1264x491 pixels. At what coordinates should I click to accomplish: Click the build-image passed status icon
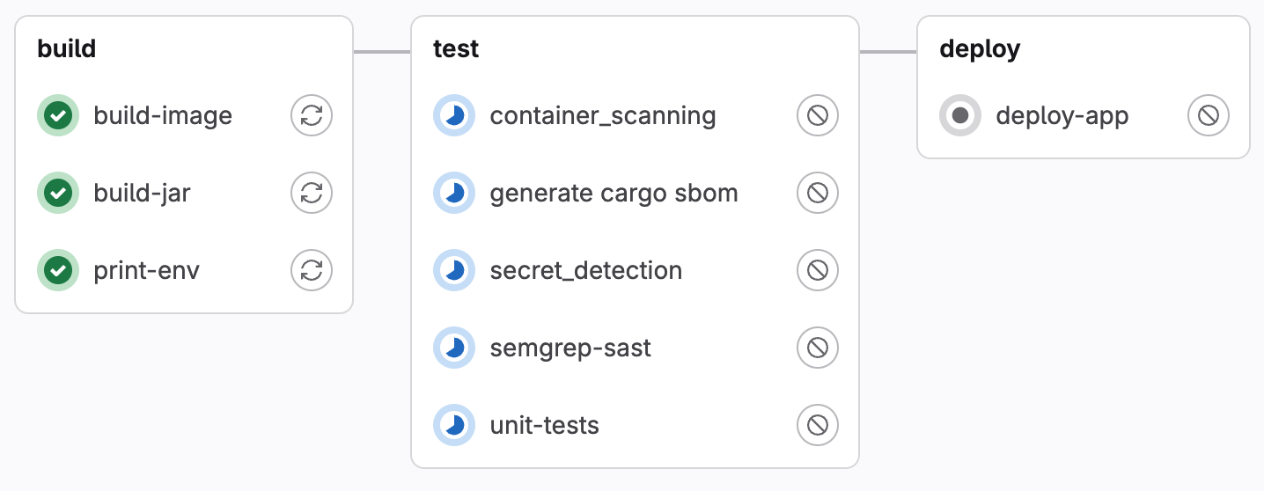pos(58,115)
